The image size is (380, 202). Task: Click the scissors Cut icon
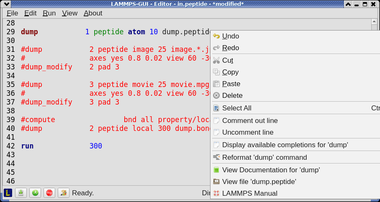[216, 60]
